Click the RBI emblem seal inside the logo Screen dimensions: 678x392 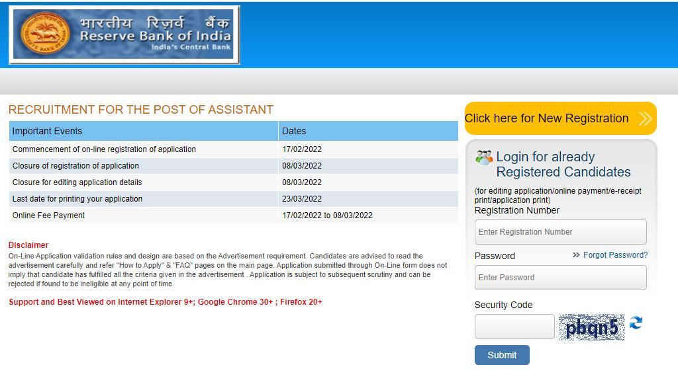pyautogui.click(x=45, y=33)
